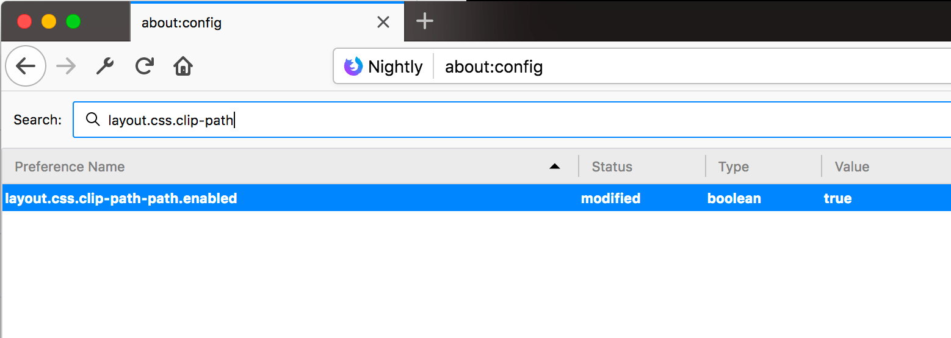Click the about:config URL in the address bar
The width and height of the screenshot is (951, 338).
click(x=494, y=67)
